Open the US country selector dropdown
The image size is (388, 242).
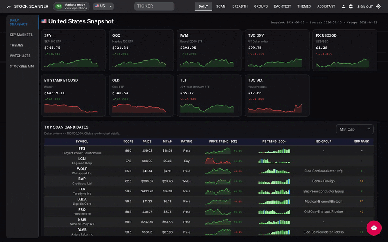click(x=103, y=6)
